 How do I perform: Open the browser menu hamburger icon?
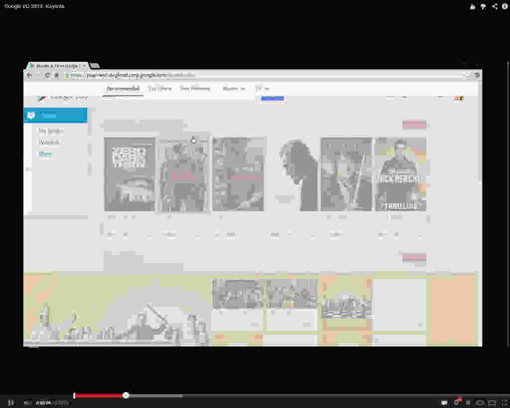[477, 75]
